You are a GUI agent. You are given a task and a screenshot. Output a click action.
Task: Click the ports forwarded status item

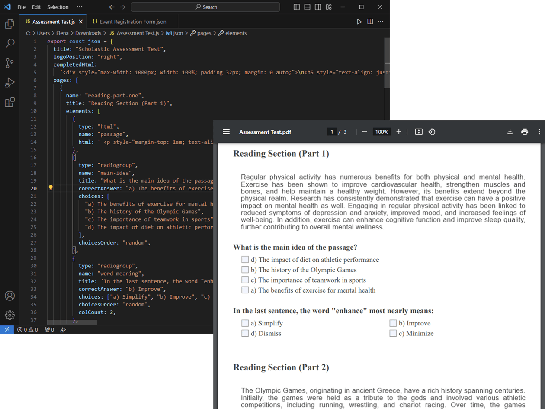[x=49, y=330]
